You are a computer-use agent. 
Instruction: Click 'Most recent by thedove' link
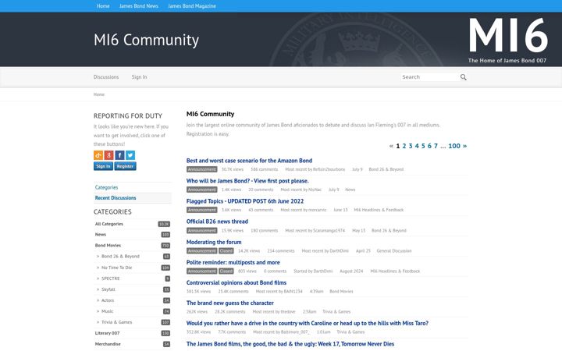274,312
